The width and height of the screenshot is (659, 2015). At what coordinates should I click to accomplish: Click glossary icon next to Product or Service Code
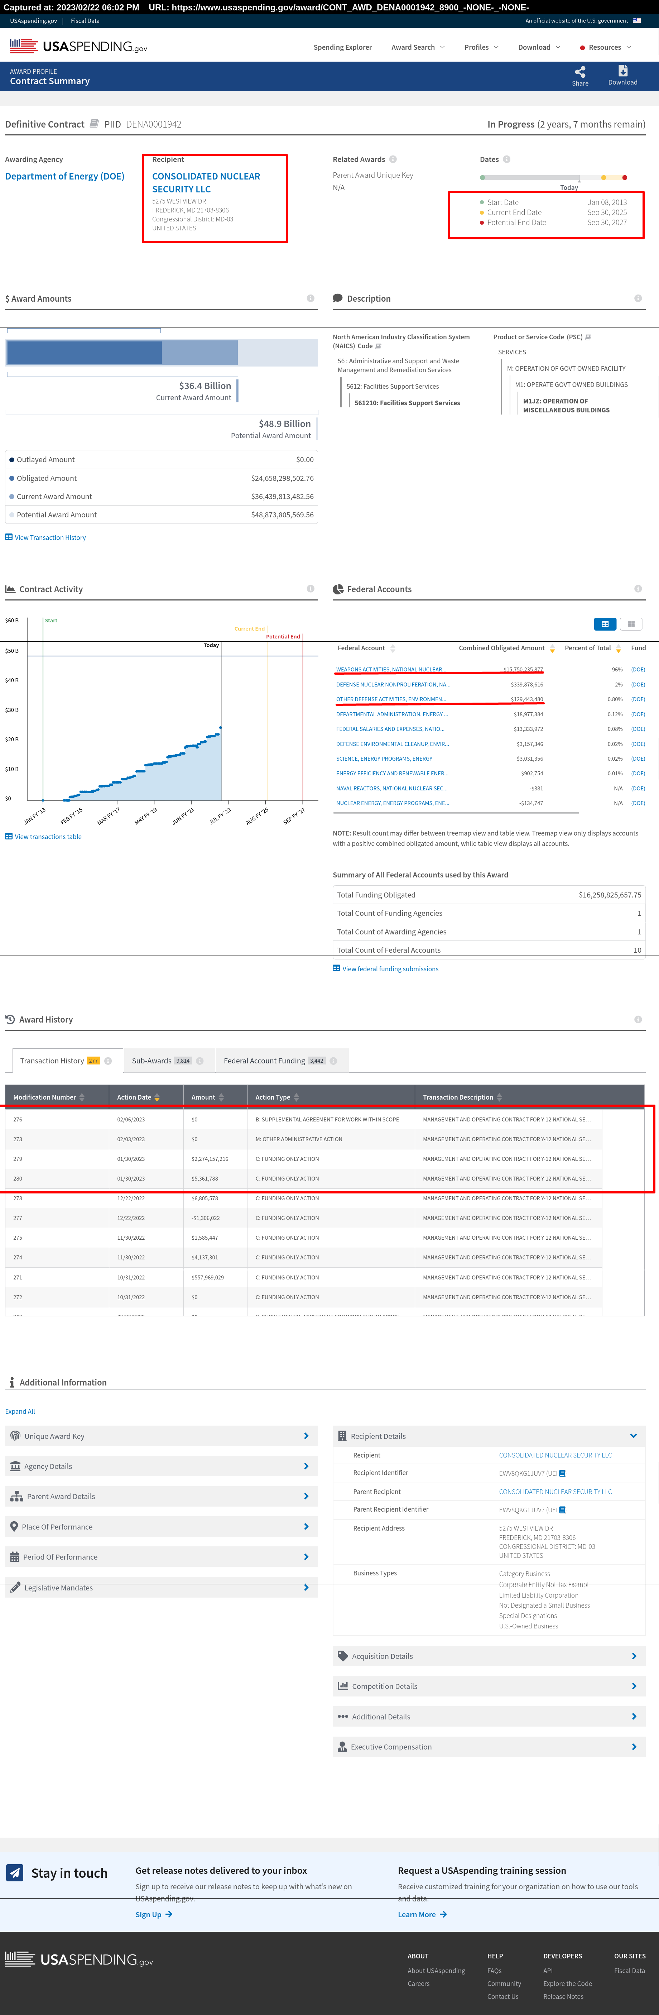588,337
